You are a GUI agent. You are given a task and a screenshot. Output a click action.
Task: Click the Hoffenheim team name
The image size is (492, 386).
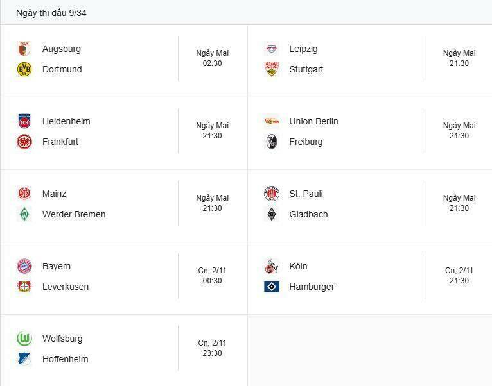click(66, 359)
